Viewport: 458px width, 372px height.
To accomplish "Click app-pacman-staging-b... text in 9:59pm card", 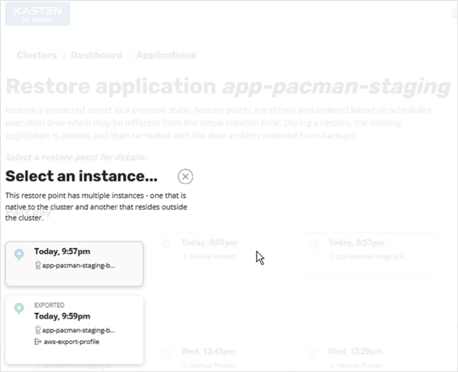I will pyautogui.click(x=79, y=330).
